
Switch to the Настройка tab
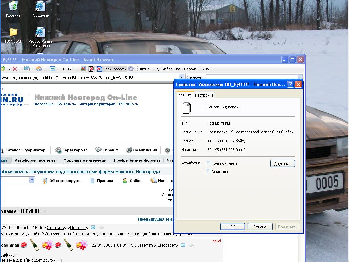(x=204, y=95)
